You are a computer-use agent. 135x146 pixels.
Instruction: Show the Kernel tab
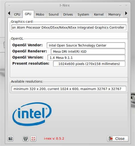[x=99, y=15]
